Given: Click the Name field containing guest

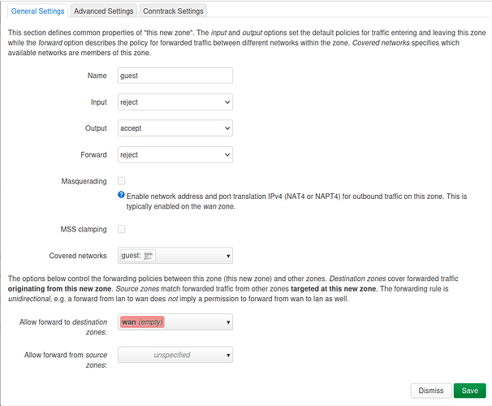Looking at the screenshot, I should click(175, 76).
